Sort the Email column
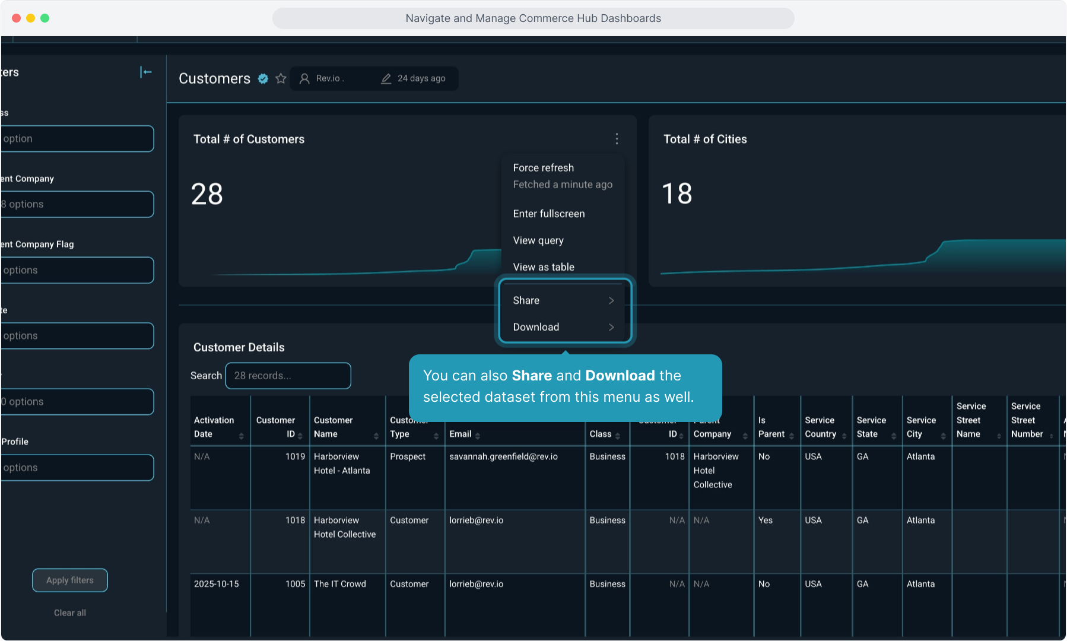The width and height of the screenshot is (1067, 641). tap(478, 436)
